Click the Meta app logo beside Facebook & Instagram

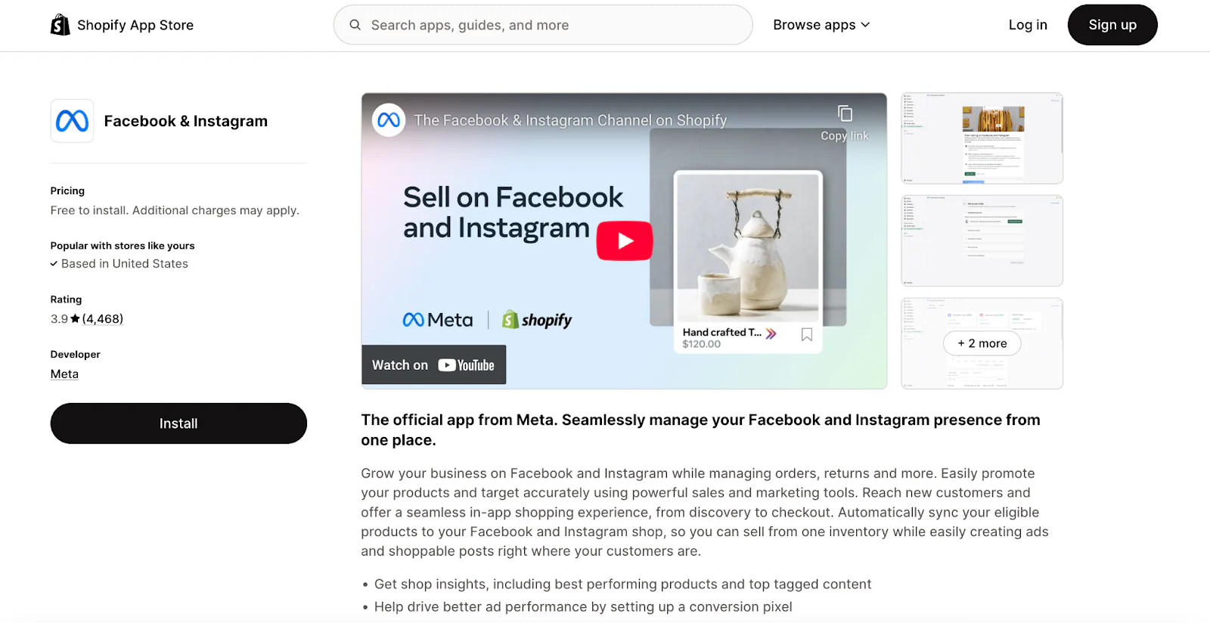coord(71,120)
